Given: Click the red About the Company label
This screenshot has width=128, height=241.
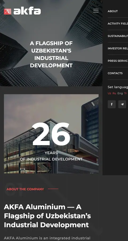Looking at the screenshot, I should pos(25,189).
